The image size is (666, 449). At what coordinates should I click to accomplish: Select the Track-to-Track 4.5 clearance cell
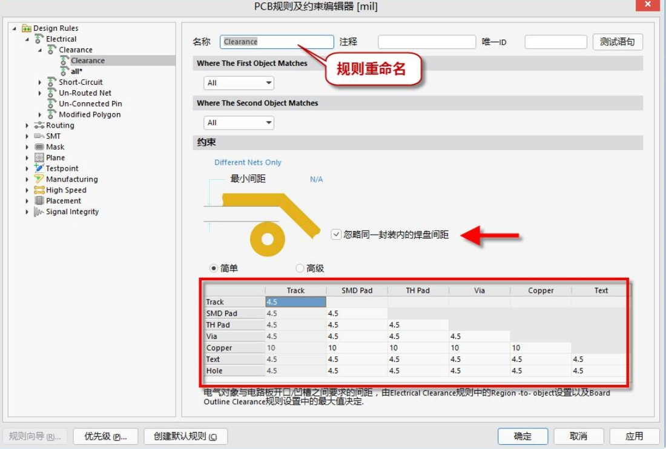point(295,302)
